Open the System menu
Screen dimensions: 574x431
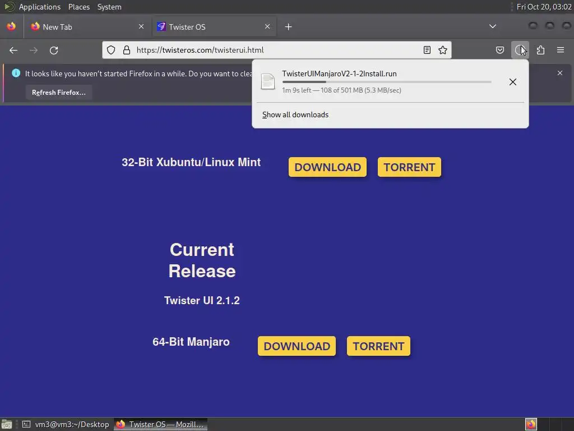tap(109, 7)
